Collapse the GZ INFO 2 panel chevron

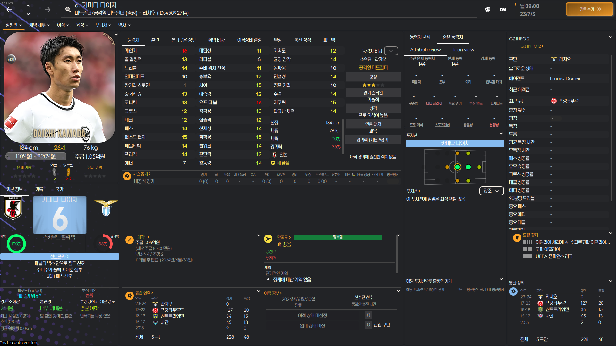[610, 37]
